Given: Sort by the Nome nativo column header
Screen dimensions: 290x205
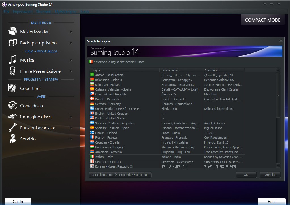Looking at the screenshot, I should [181, 70].
